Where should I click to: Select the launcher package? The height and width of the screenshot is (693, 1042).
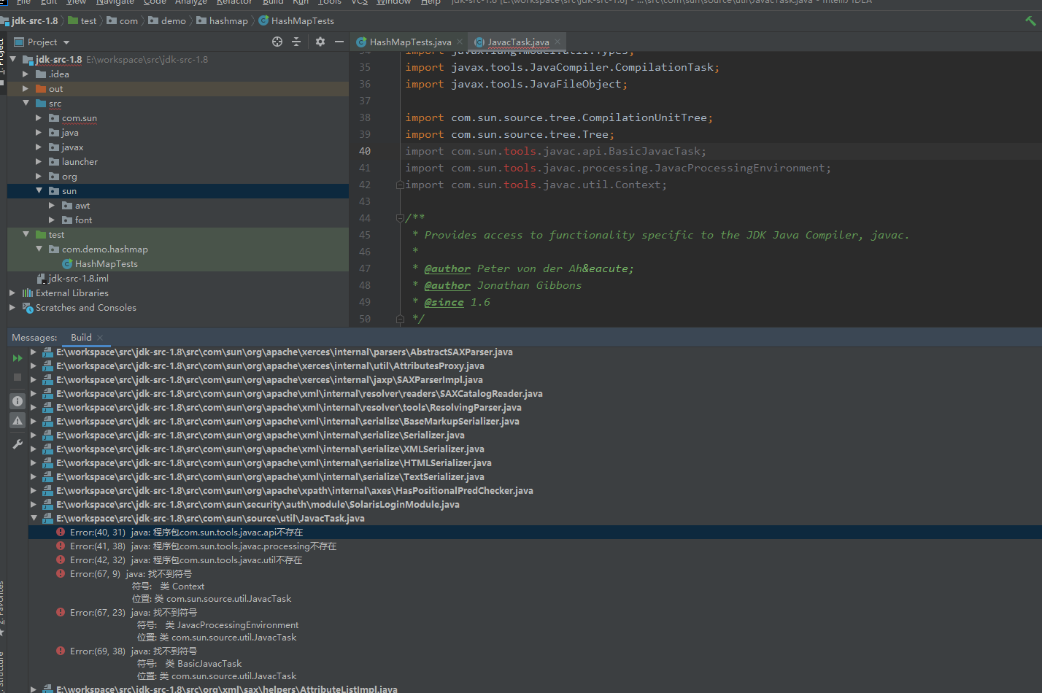coord(80,162)
